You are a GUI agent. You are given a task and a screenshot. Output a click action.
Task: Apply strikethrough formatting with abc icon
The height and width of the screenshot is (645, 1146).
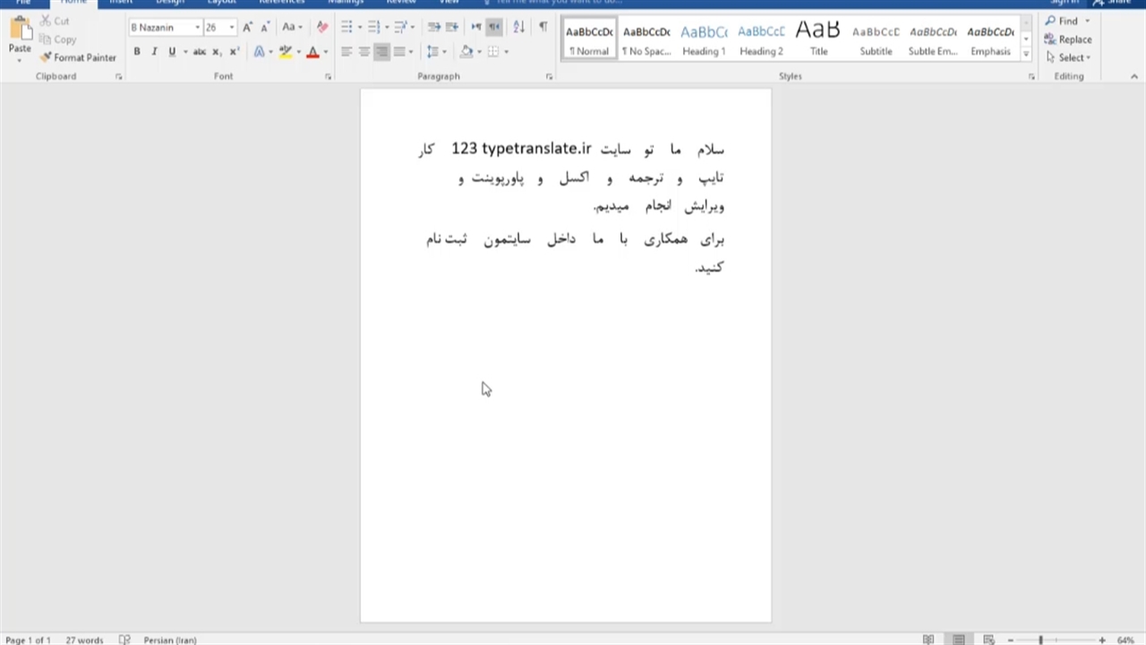199,52
